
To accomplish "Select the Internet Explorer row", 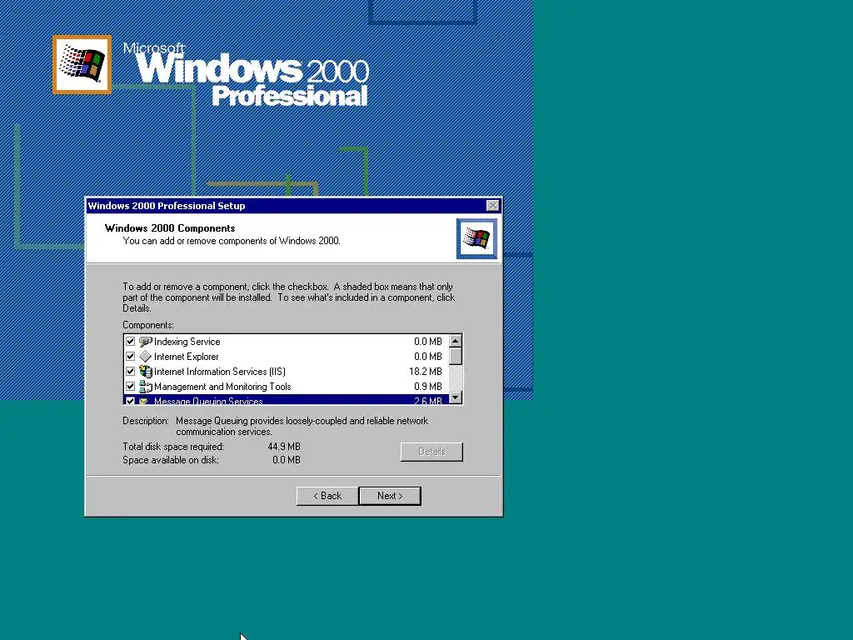I will click(x=287, y=357).
